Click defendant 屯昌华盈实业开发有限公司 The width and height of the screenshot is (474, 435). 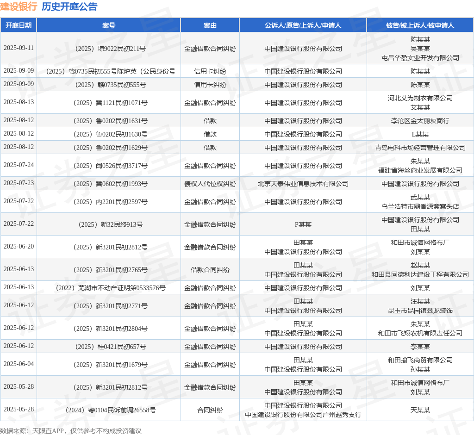pos(420,58)
